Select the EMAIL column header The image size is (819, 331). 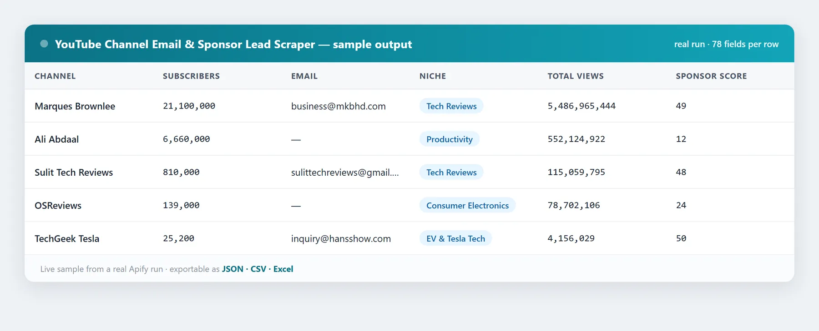pyautogui.click(x=304, y=76)
